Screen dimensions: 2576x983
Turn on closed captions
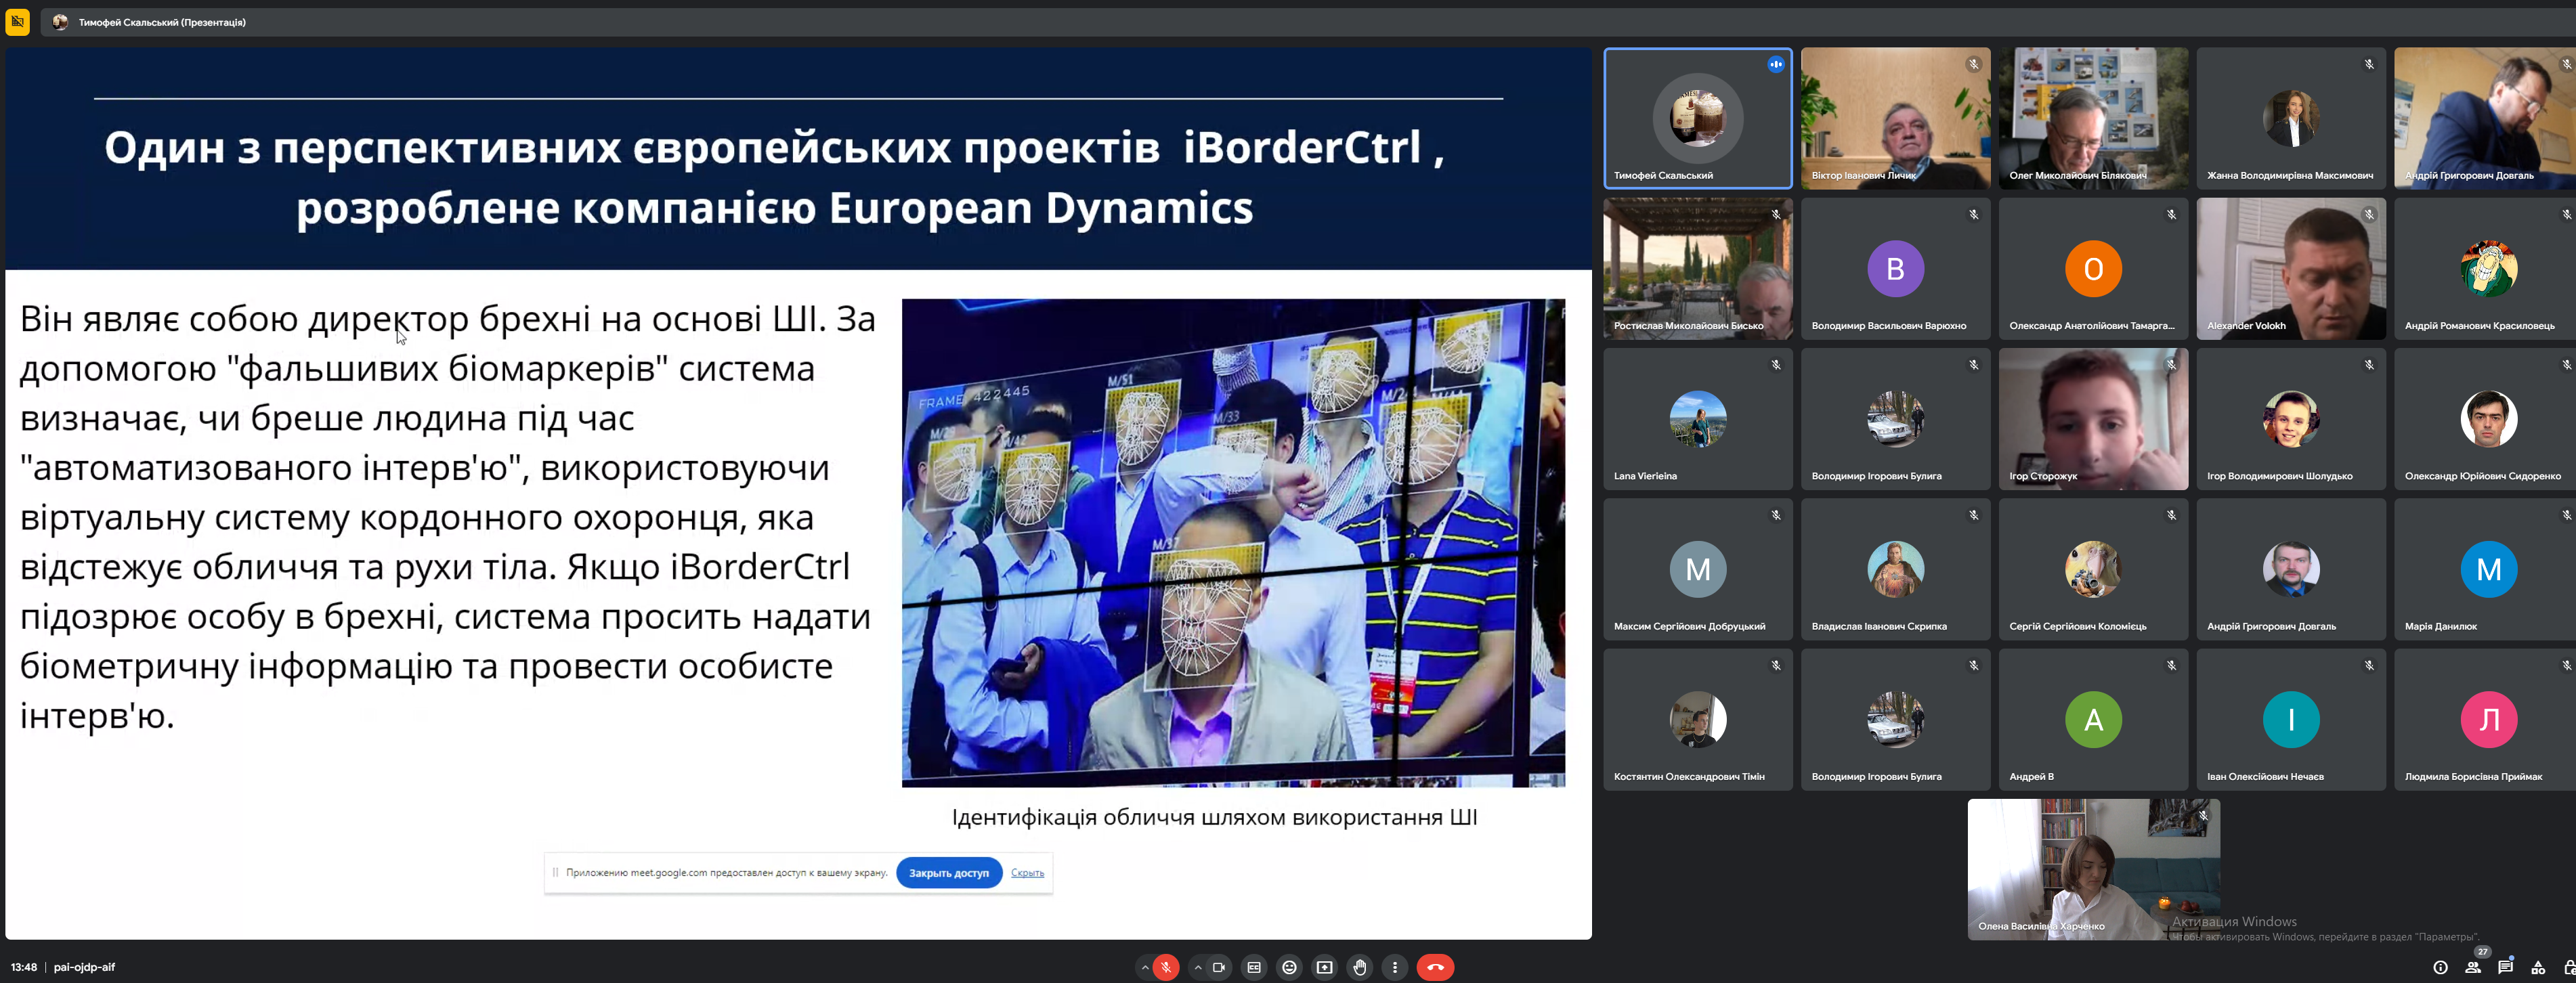click(x=1254, y=967)
